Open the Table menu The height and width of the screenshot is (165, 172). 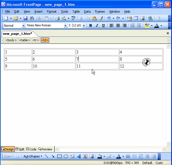pyautogui.click(x=76, y=12)
